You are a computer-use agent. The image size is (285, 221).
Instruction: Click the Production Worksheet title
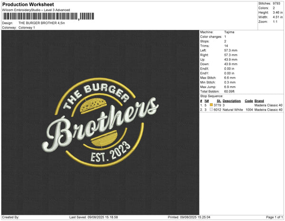point(28,4)
